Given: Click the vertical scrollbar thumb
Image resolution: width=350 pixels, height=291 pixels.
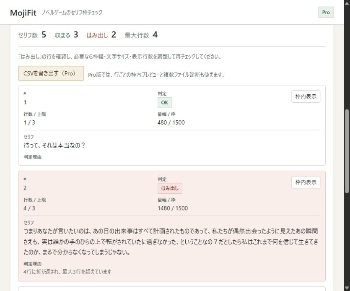Looking at the screenshot, I should (347, 151).
